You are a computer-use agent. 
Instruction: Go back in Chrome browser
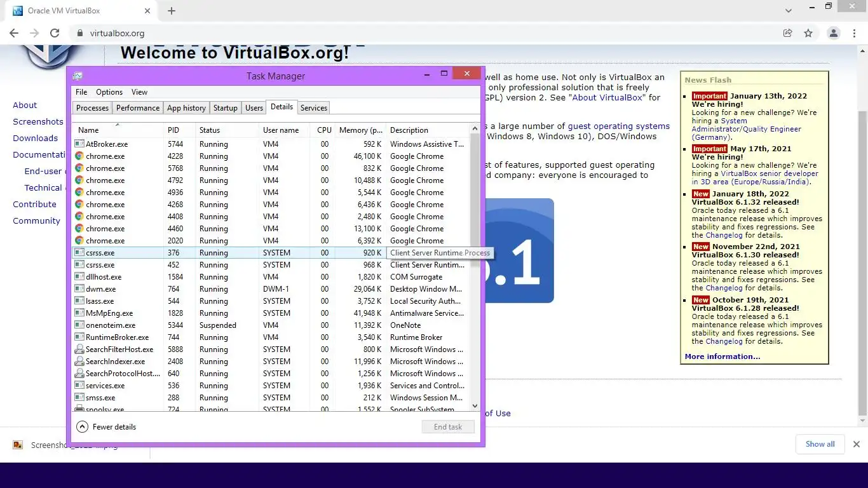pyautogui.click(x=14, y=33)
